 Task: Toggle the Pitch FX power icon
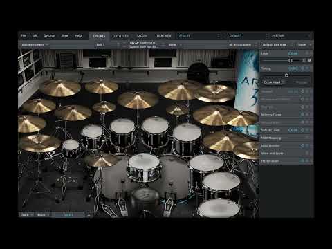[x=303, y=107]
